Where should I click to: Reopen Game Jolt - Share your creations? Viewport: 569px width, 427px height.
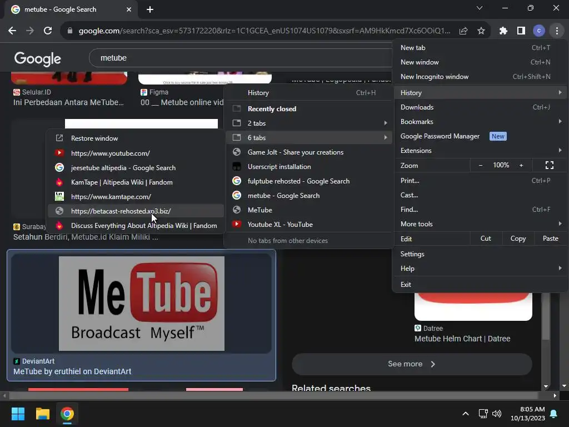309,152
